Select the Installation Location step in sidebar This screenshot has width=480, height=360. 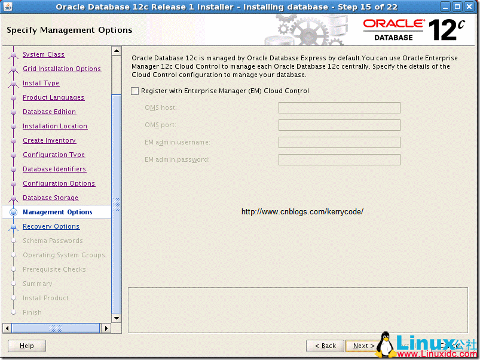pos(55,126)
